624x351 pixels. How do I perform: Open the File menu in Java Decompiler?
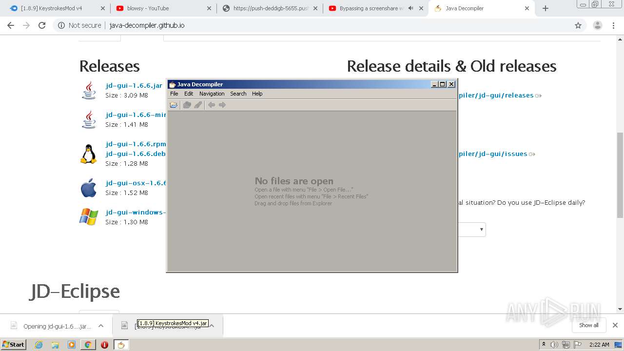point(174,94)
